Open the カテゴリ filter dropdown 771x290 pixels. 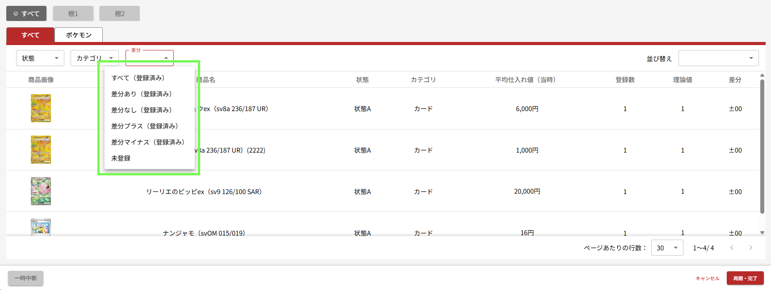pos(94,58)
